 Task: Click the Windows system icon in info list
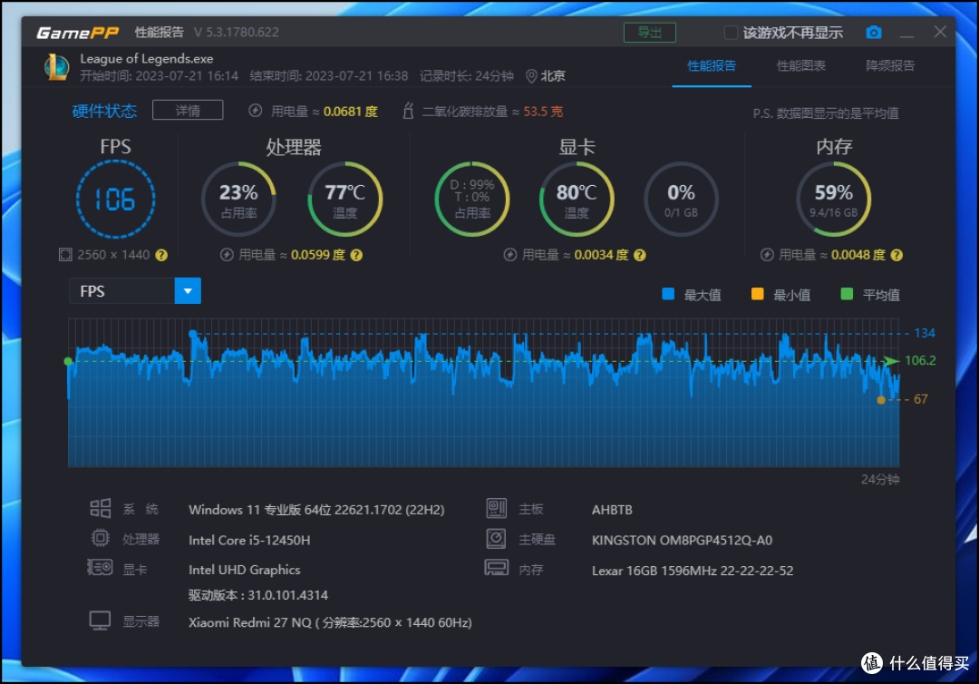[101, 509]
